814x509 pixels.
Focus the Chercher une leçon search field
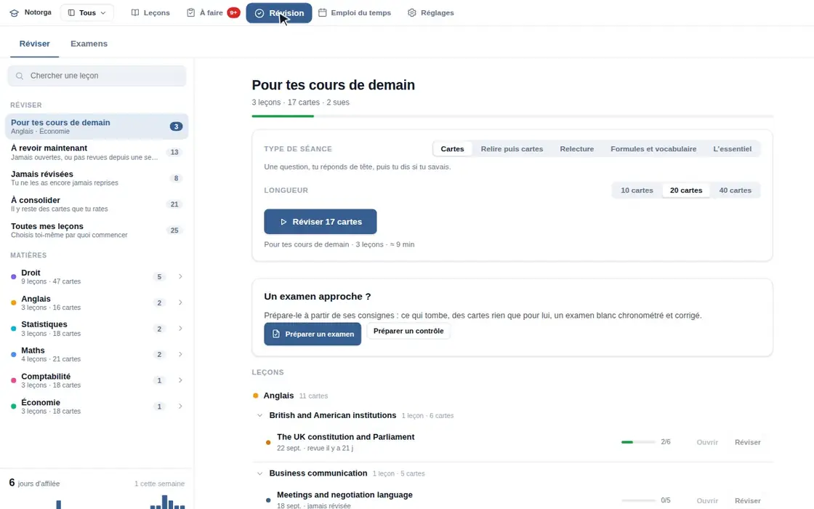97,76
